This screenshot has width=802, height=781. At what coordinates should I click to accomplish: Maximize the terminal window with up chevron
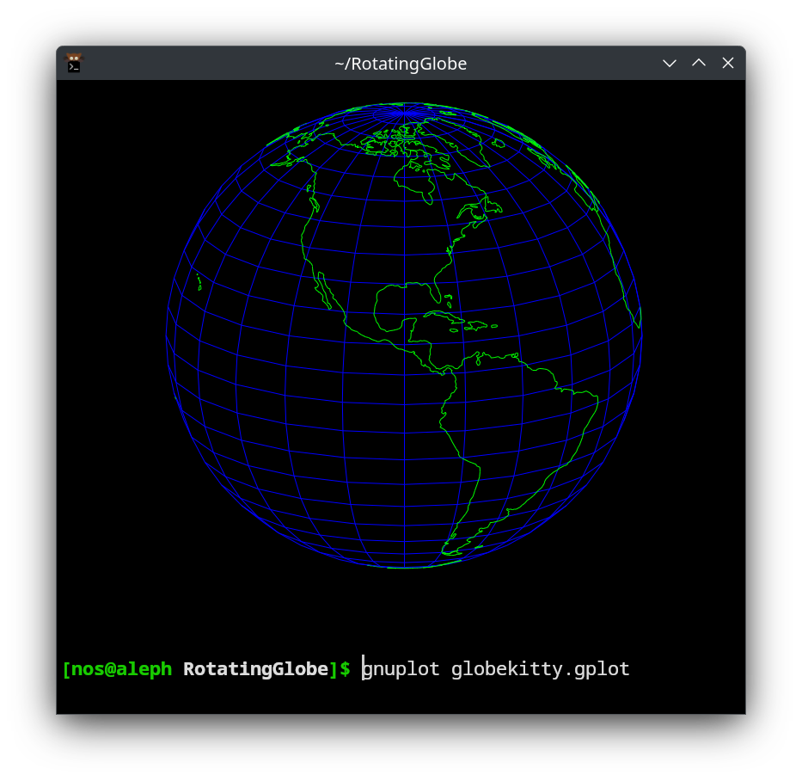click(699, 63)
